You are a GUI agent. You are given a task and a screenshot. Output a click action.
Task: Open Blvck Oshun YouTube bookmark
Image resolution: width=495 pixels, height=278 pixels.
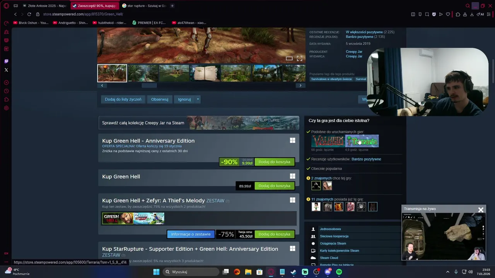click(x=31, y=23)
